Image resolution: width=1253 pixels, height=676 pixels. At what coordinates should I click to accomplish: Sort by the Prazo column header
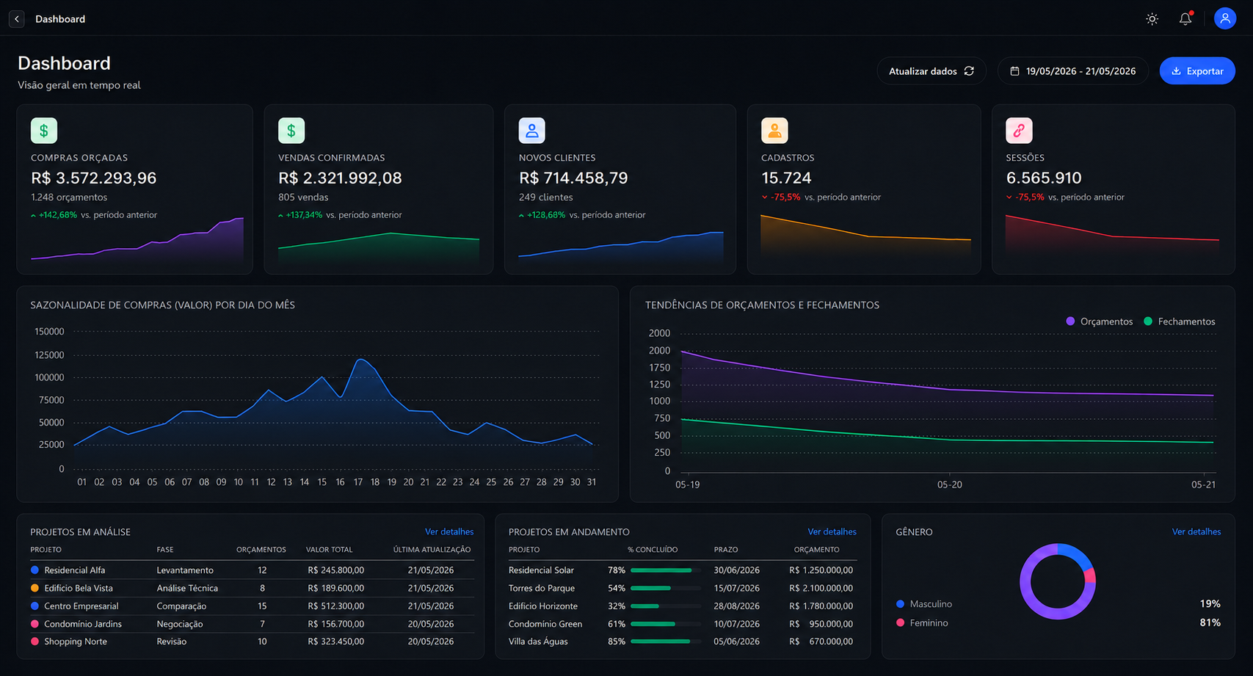click(726, 550)
